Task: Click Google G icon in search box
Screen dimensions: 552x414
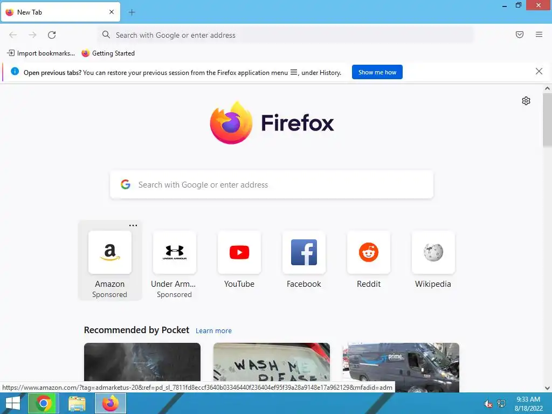Action: (x=126, y=184)
